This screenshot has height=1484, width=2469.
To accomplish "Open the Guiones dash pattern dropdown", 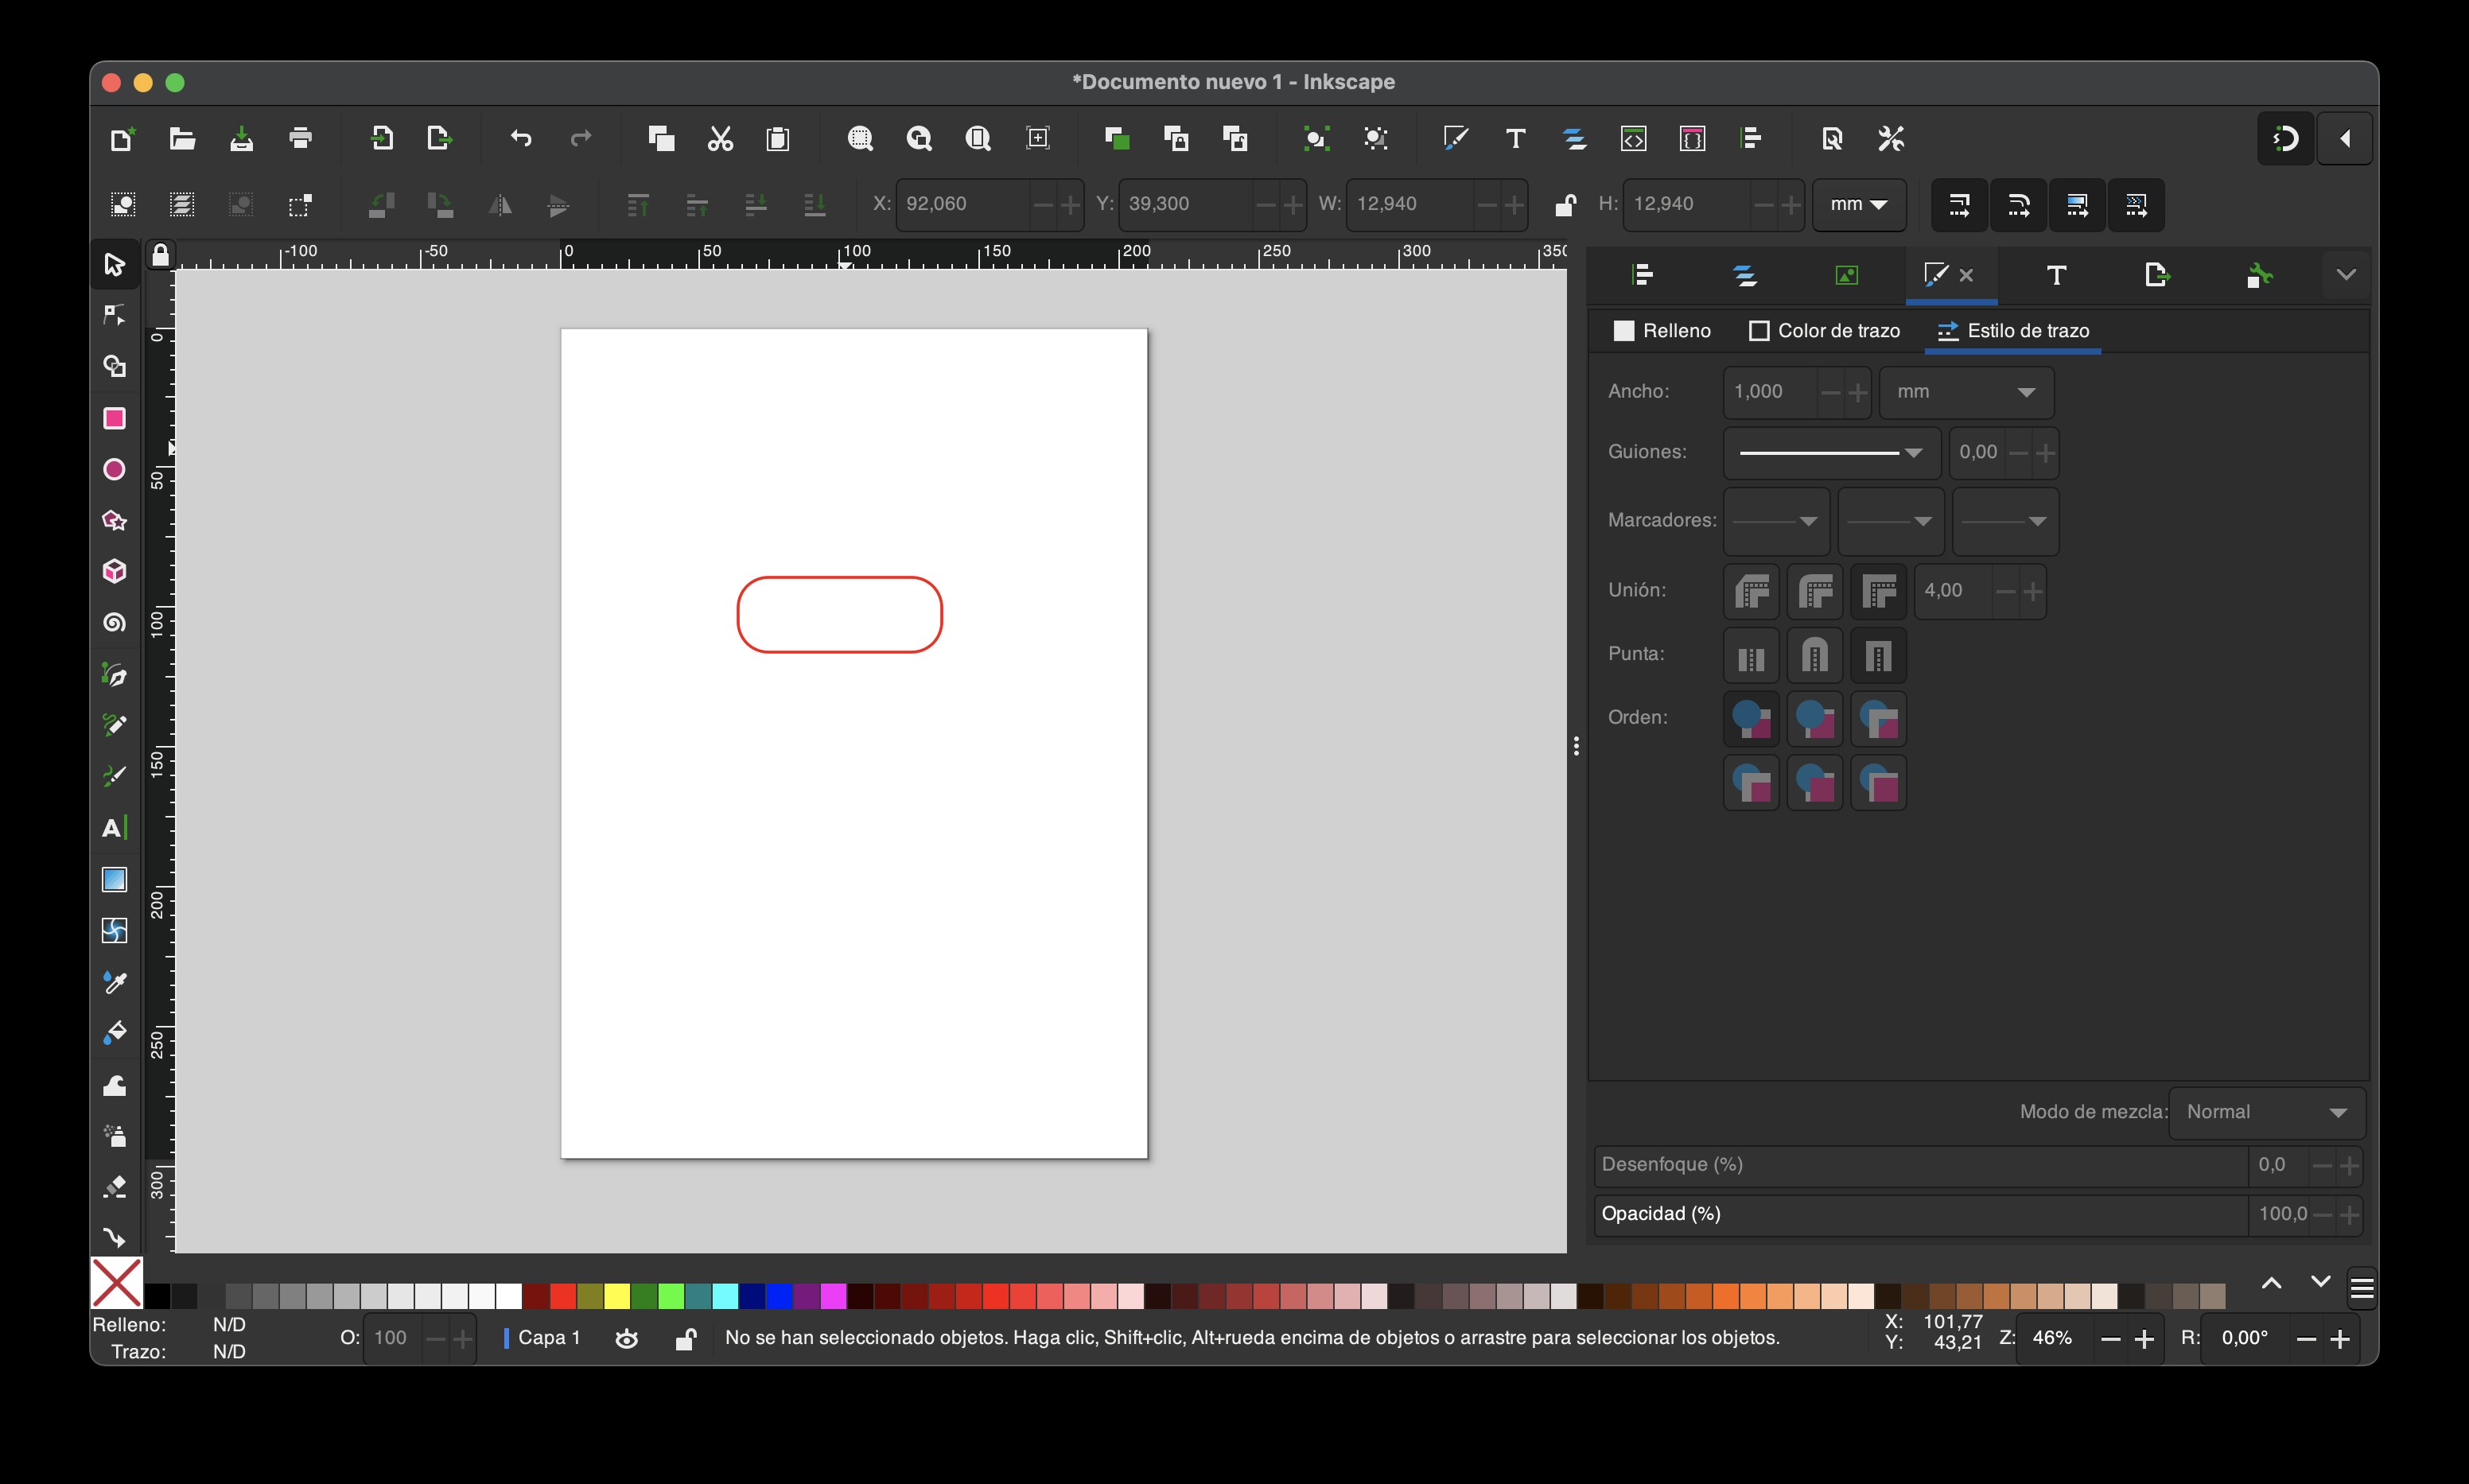I will (x=1831, y=453).
